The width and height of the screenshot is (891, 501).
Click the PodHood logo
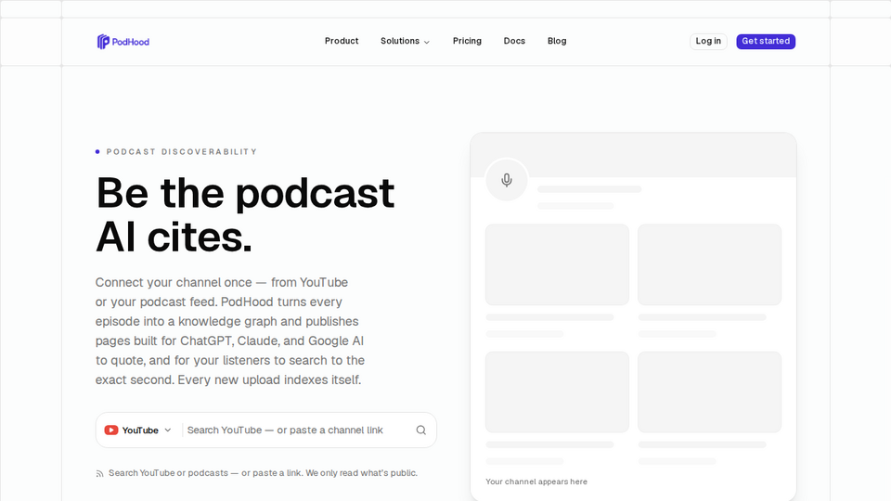tap(123, 42)
